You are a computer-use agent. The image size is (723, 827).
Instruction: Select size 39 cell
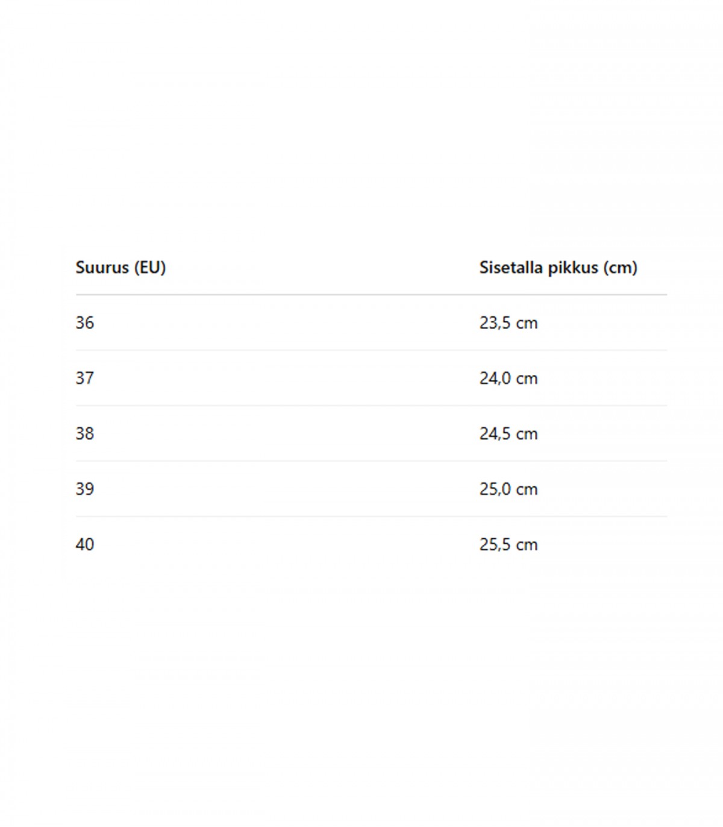[85, 489]
